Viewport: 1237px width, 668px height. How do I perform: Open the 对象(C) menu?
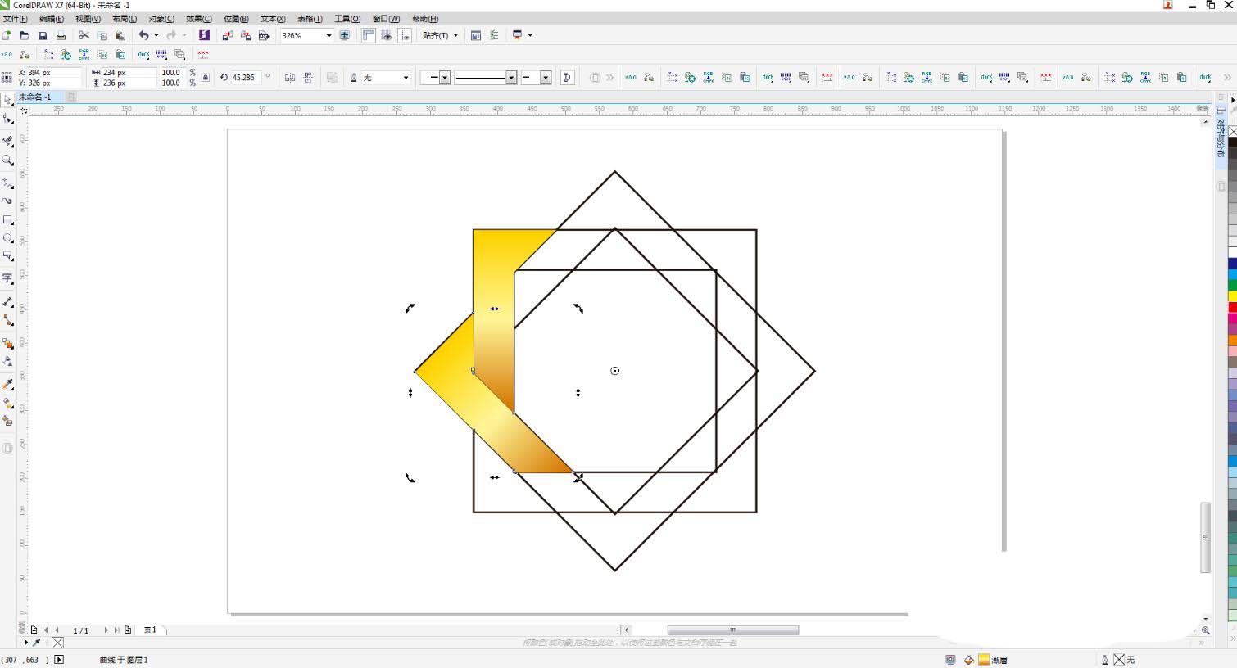coord(161,18)
